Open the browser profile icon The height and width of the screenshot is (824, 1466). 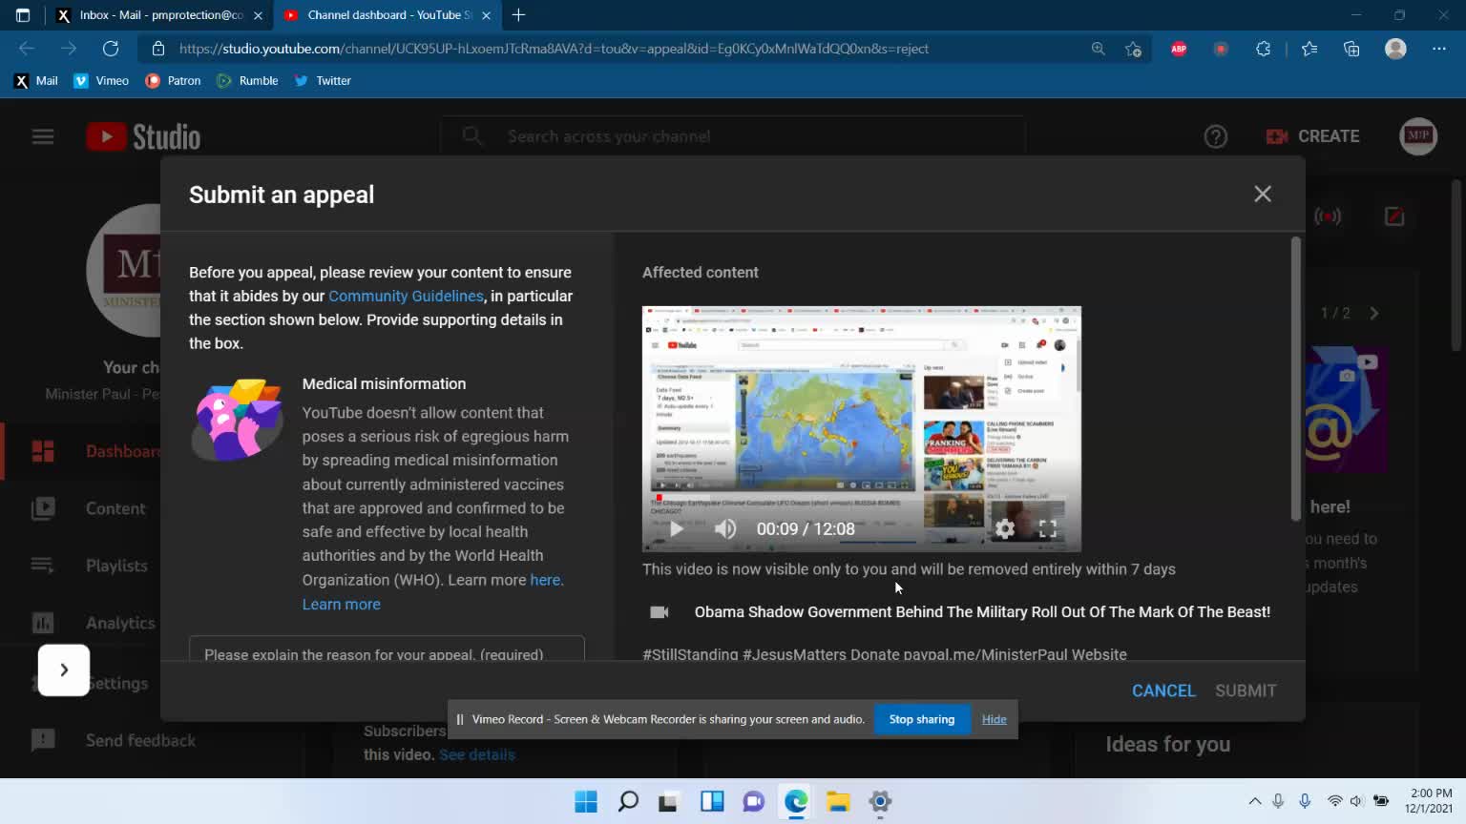coord(1395,49)
